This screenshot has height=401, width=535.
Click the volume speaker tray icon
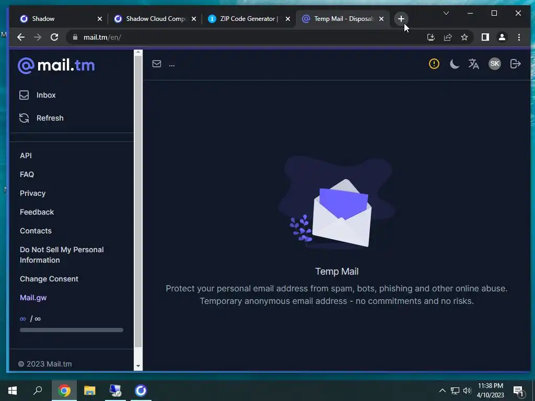pos(467,391)
